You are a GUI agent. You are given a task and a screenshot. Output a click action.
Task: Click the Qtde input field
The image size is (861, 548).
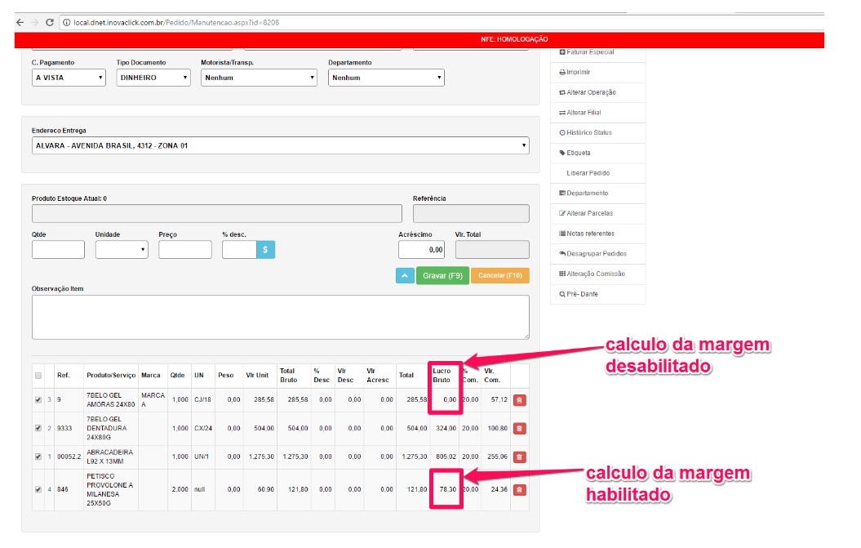(58, 250)
